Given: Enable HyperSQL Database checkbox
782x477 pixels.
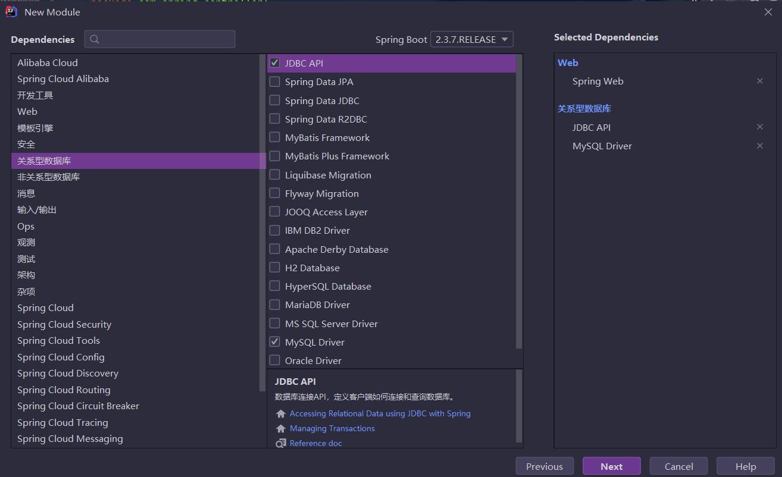Looking at the screenshot, I should (x=274, y=285).
